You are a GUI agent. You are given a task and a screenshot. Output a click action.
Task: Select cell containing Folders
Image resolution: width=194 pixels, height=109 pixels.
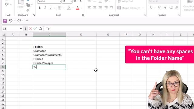[x=49, y=47]
